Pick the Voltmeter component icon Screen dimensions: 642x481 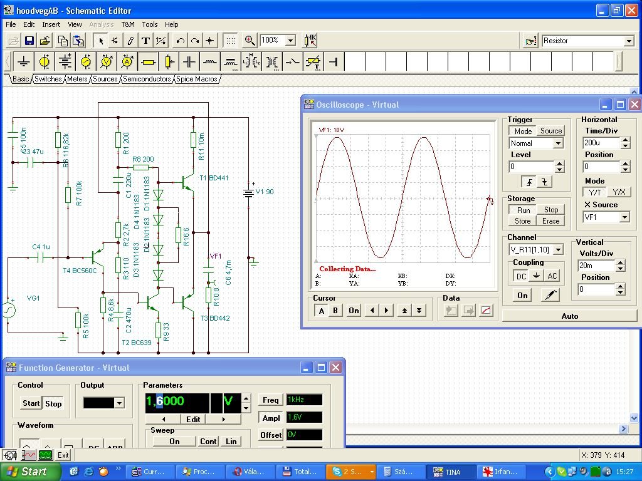[107, 62]
